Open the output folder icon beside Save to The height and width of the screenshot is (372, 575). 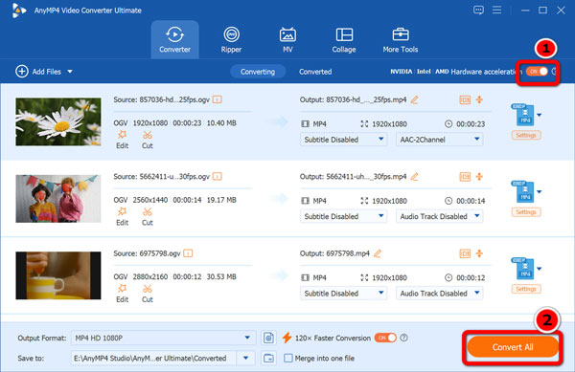(268, 358)
